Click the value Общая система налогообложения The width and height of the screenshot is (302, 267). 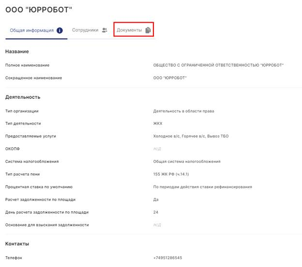point(186,161)
